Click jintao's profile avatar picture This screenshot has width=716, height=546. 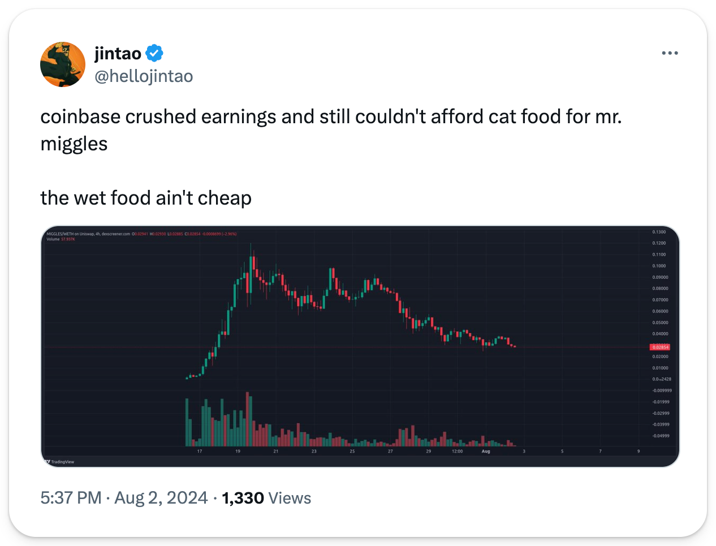coord(62,64)
